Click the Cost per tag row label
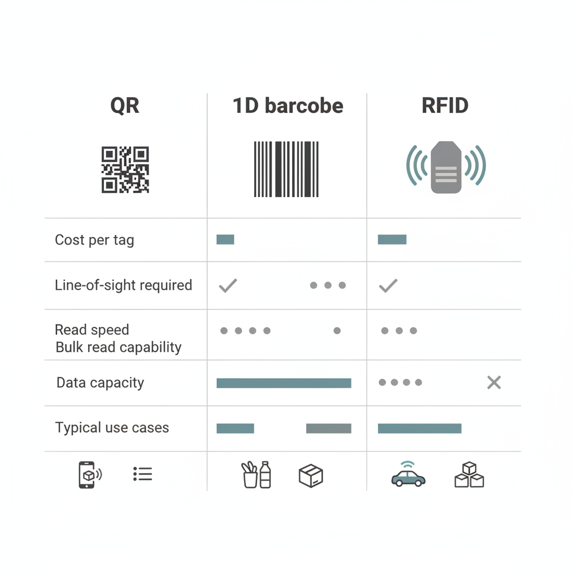Viewport: 572px width, 572px height. tap(94, 240)
